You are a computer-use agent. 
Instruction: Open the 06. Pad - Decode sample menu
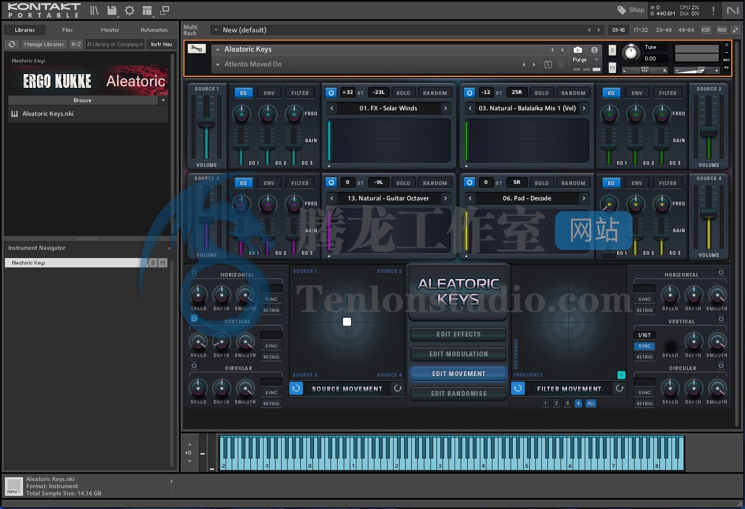[x=527, y=199]
